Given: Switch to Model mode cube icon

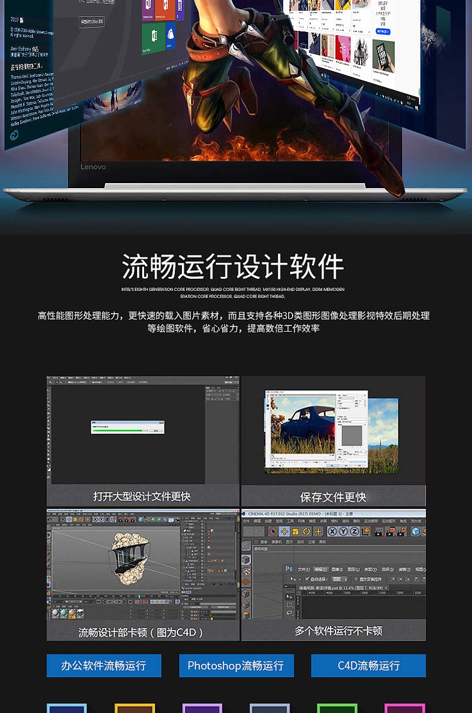Looking at the screenshot, I should point(247,559).
